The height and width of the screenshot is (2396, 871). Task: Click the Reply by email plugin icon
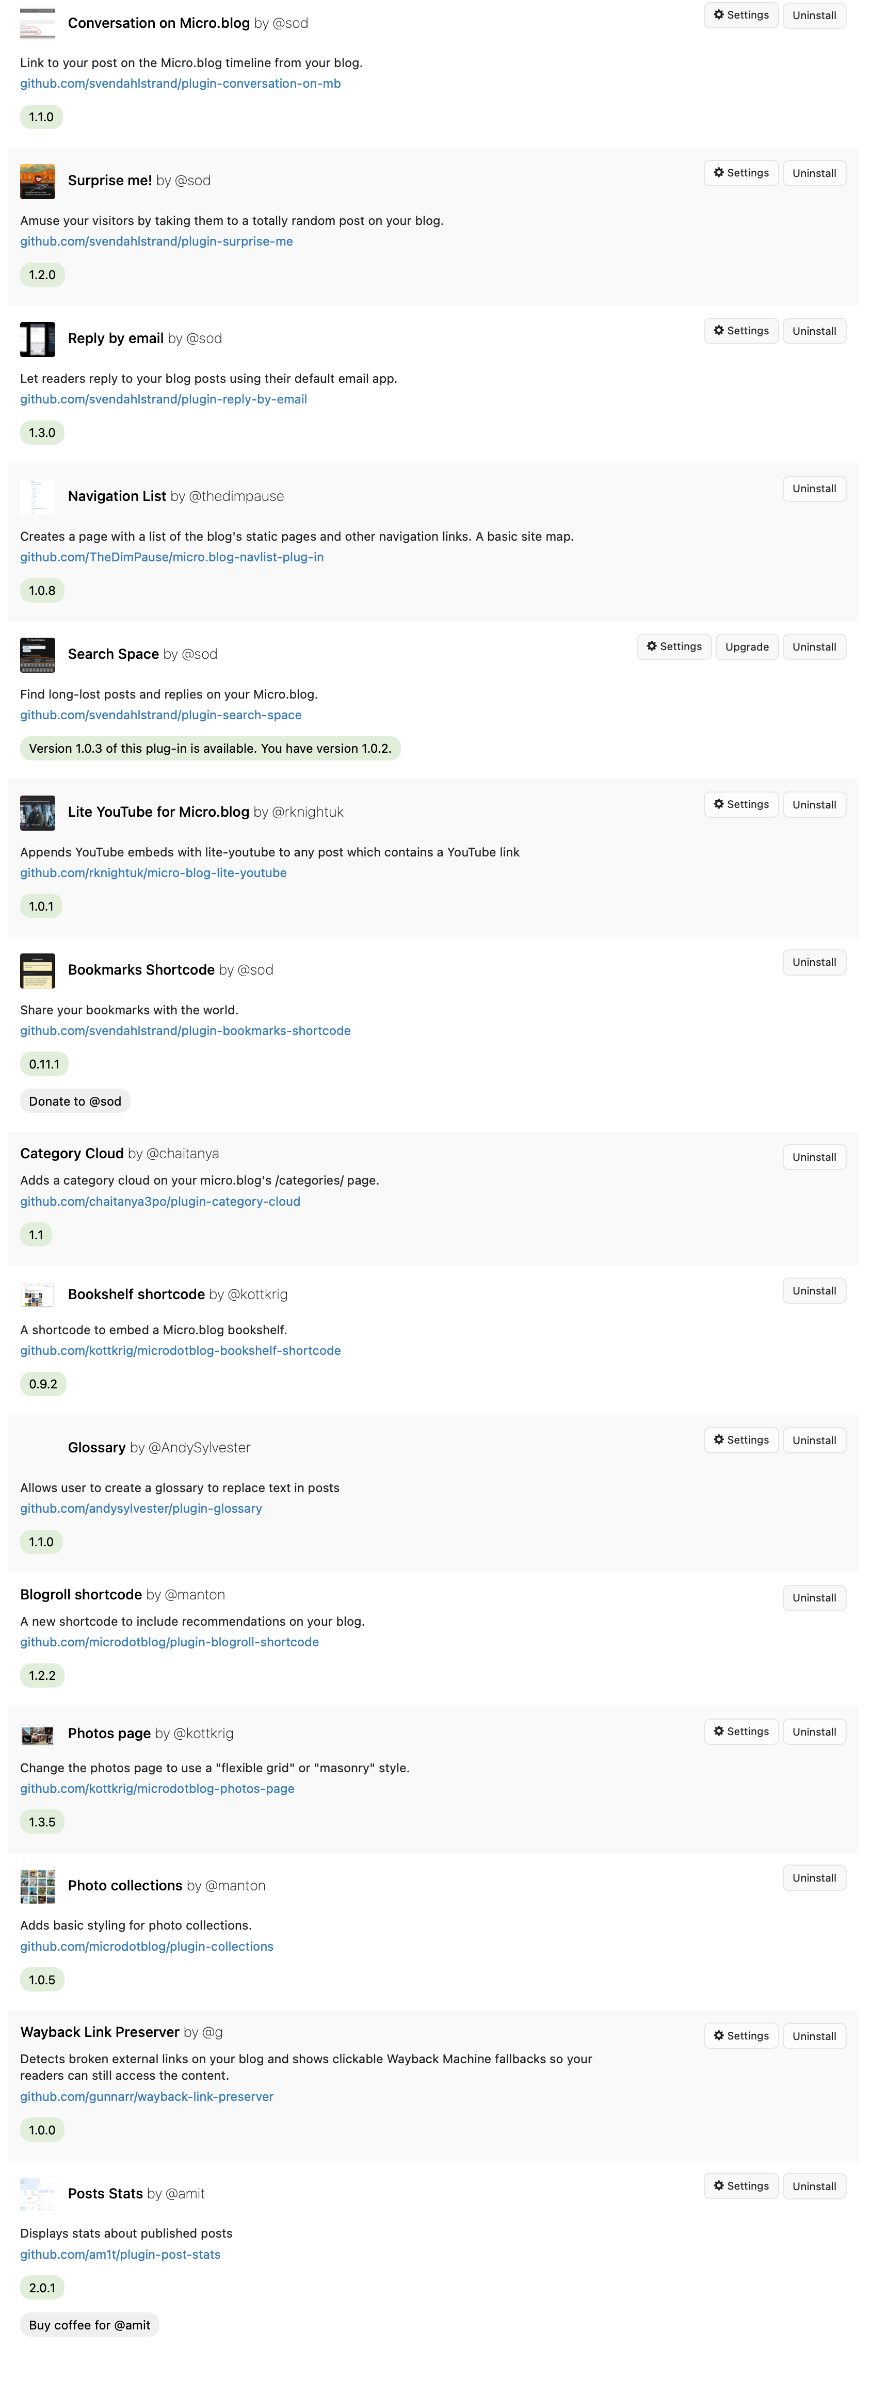(x=37, y=338)
